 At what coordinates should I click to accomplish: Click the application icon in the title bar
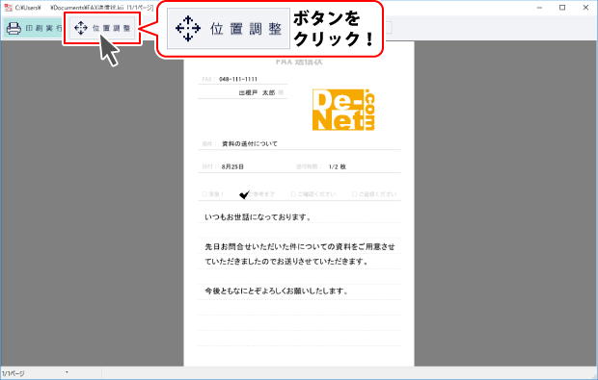8,8
